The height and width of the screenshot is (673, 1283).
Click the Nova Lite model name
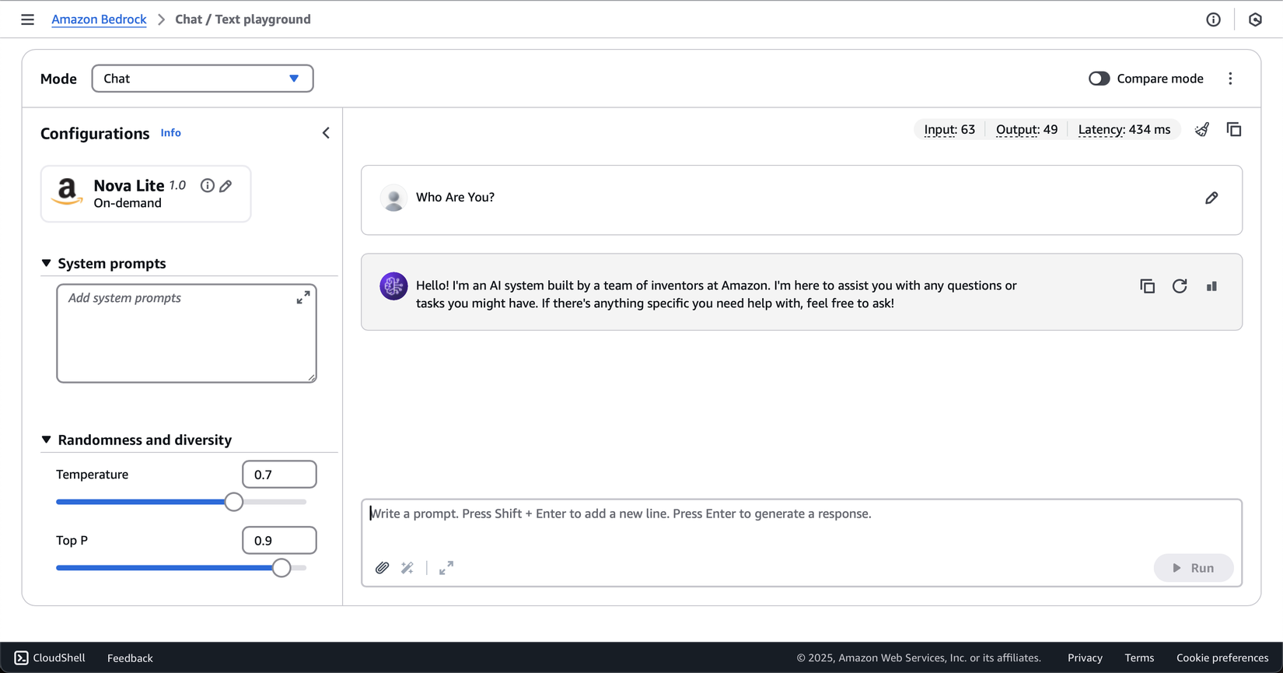(129, 185)
